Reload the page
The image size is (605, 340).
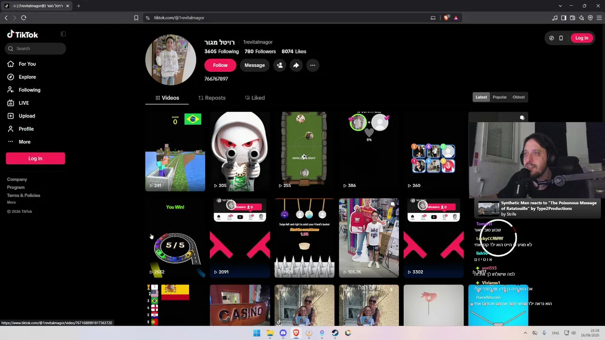24,18
